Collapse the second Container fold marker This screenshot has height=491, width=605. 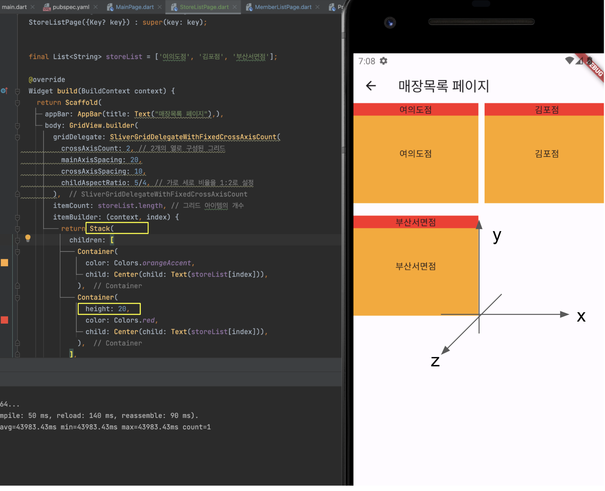(x=17, y=297)
